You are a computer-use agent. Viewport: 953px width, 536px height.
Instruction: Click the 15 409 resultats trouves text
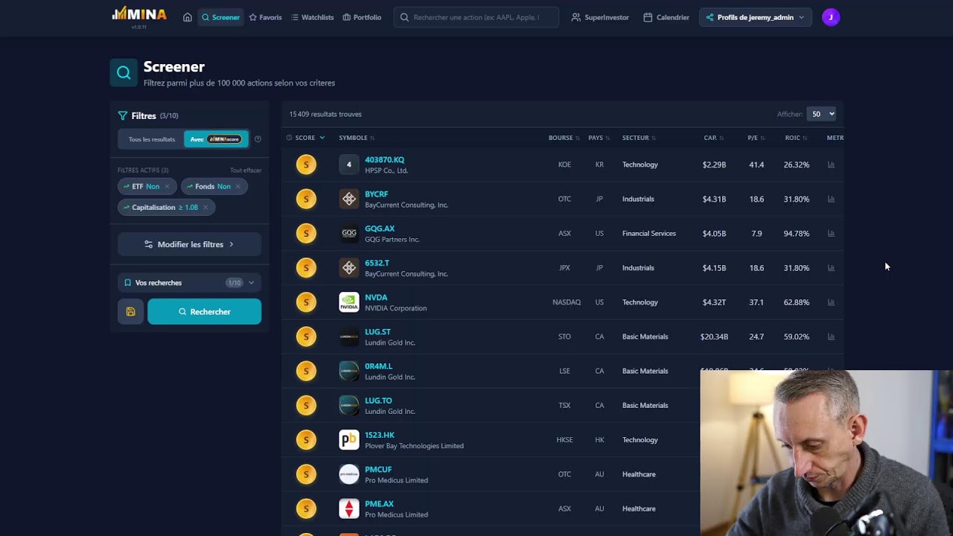(325, 114)
